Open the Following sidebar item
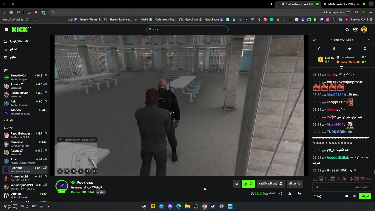This screenshot has height=211, width=375. coord(10,57)
